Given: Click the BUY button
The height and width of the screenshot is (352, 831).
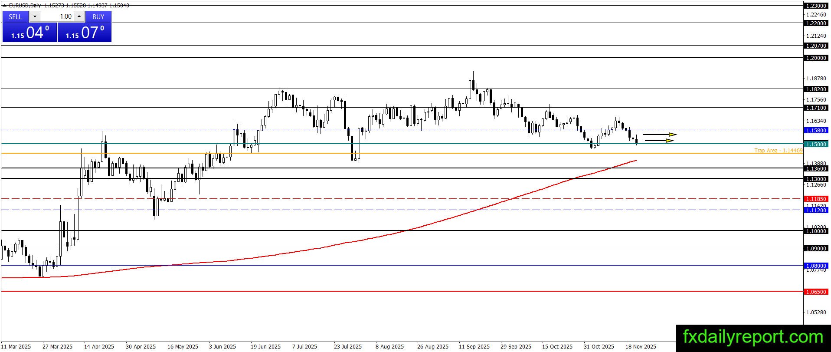Looking at the screenshot, I should (x=98, y=16).
